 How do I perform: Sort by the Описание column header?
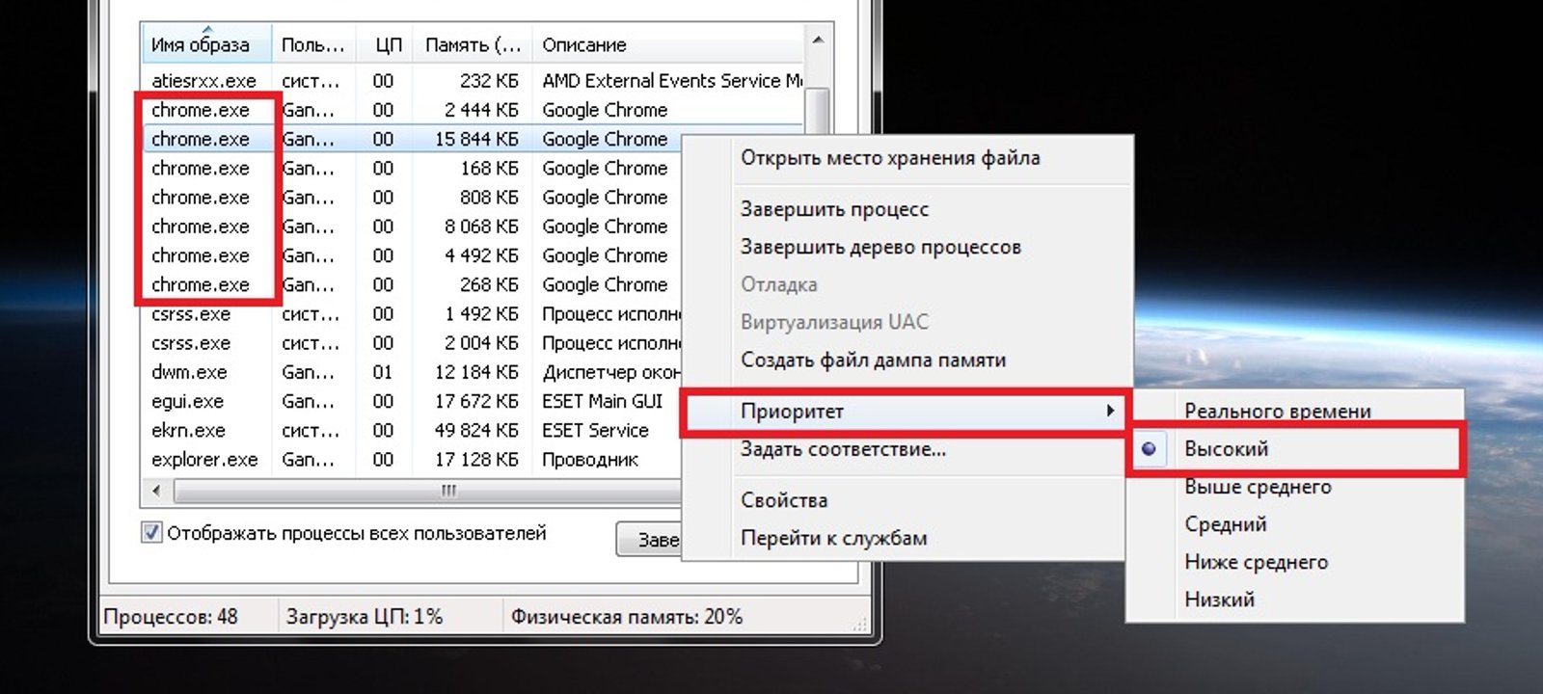(x=667, y=44)
